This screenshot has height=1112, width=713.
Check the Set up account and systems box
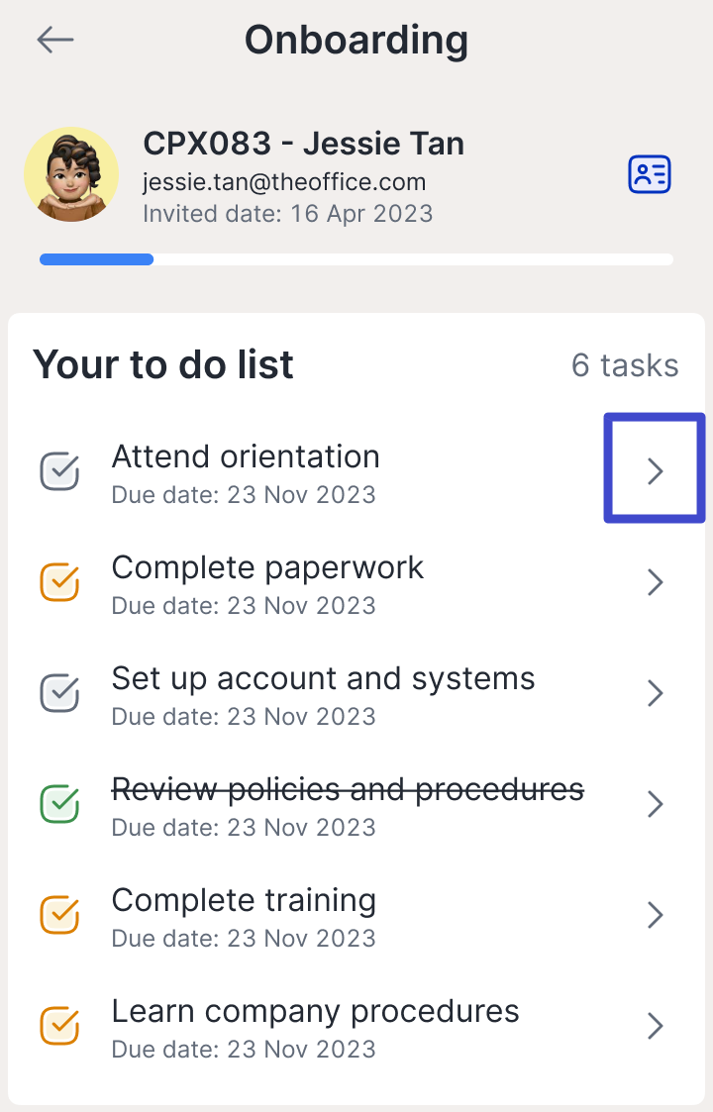(59, 693)
